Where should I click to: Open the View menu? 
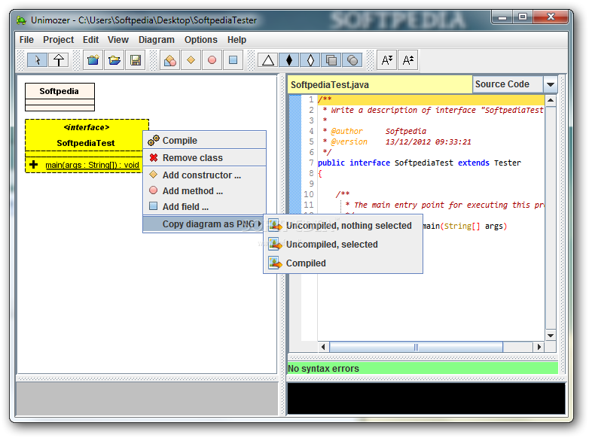118,40
